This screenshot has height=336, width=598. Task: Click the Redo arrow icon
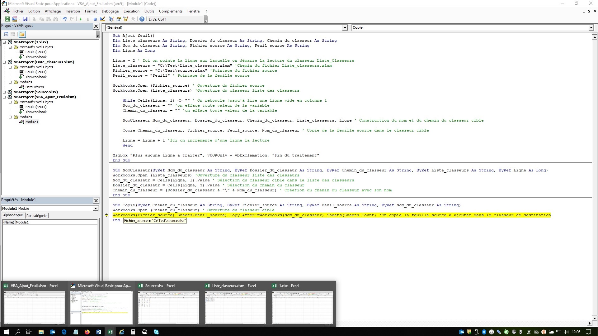pyautogui.click(x=72, y=19)
